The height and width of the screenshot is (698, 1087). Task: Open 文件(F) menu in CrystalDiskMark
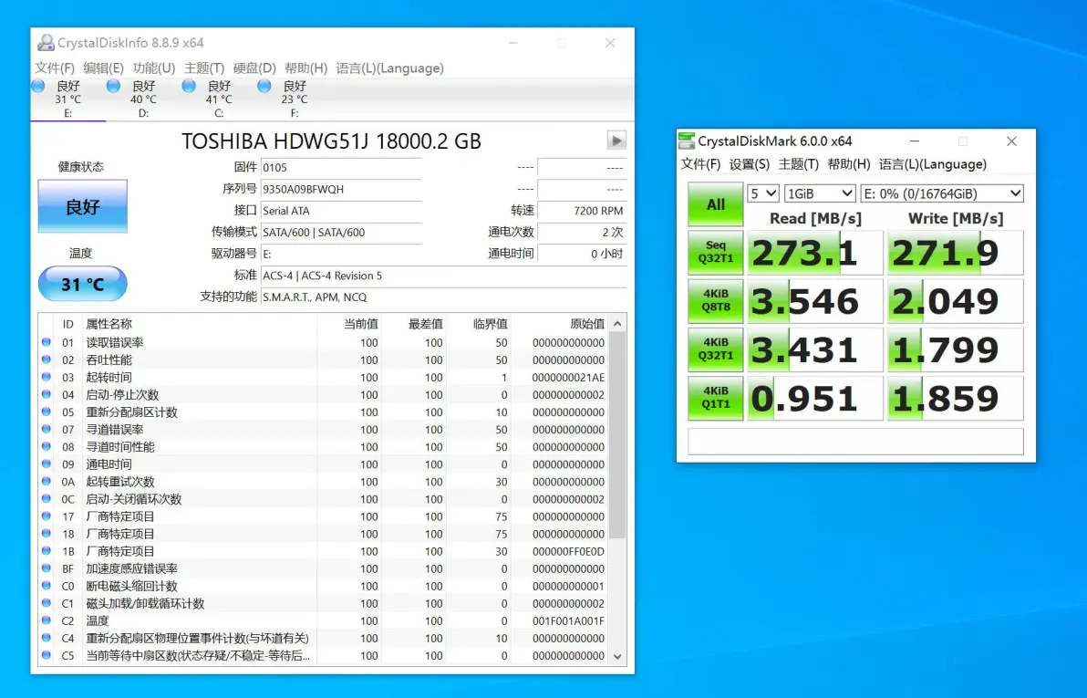point(700,164)
